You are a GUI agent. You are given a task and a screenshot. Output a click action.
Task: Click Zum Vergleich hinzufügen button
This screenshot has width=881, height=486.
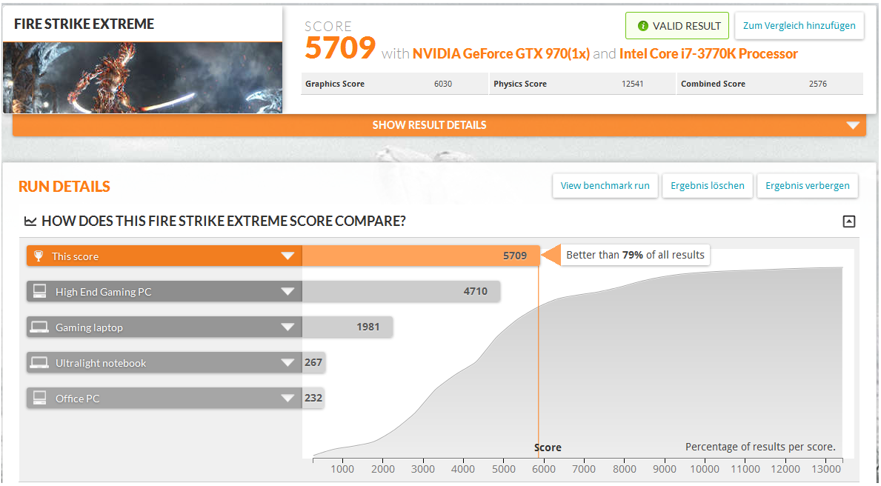[799, 26]
